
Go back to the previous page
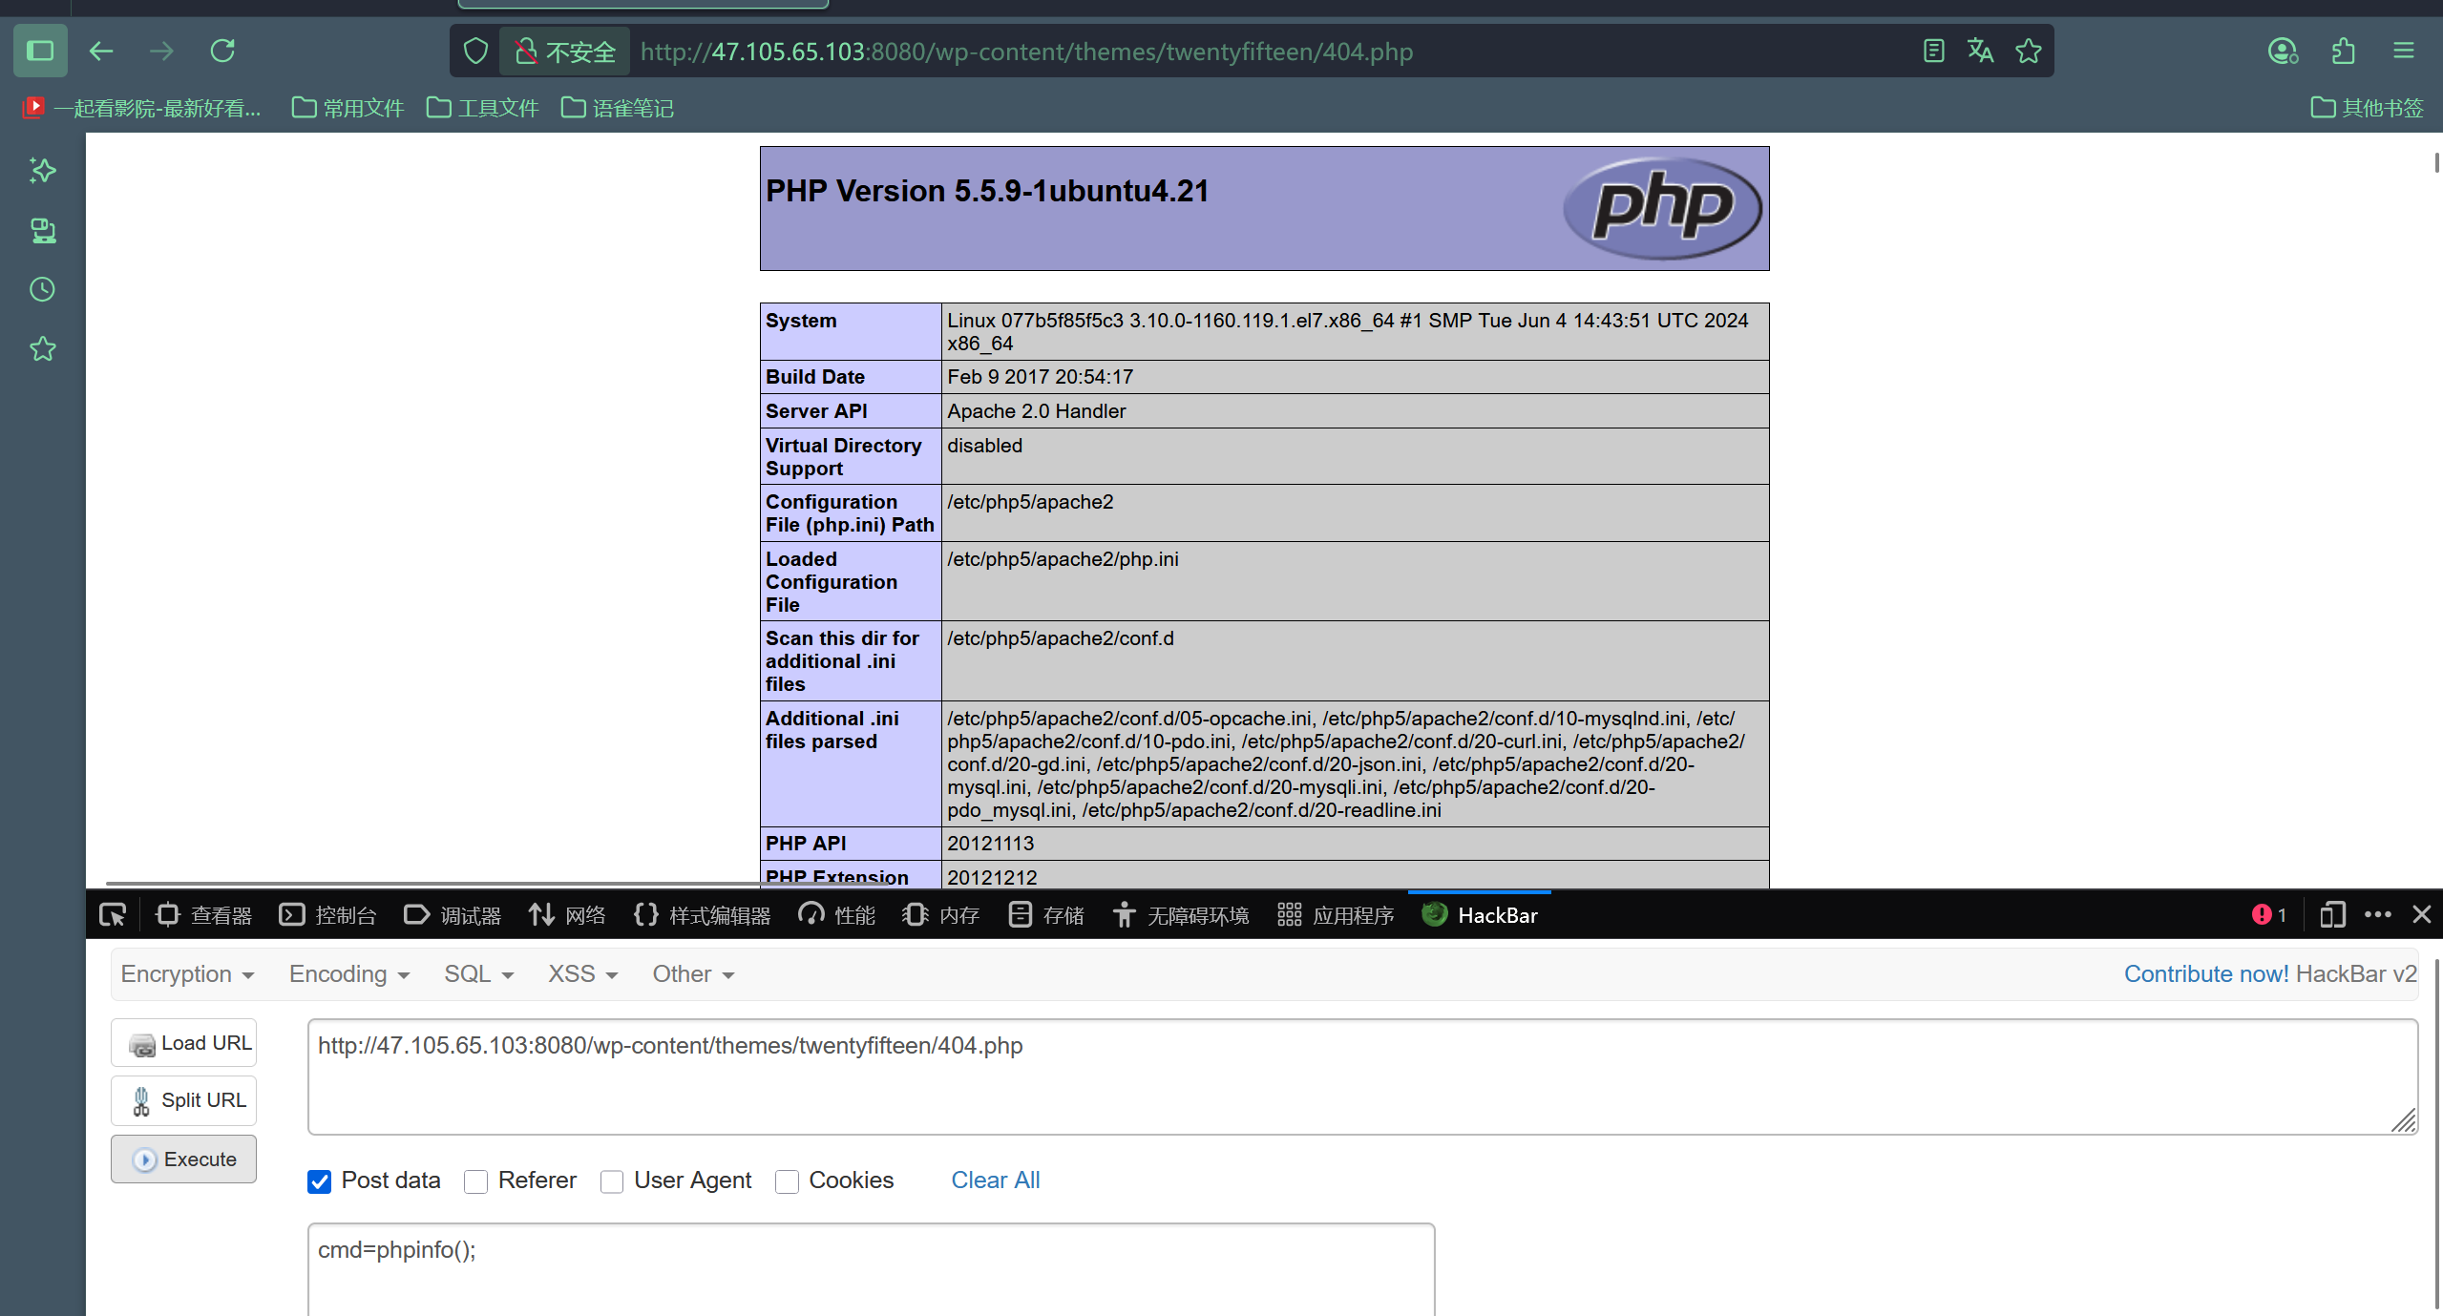[101, 51]
